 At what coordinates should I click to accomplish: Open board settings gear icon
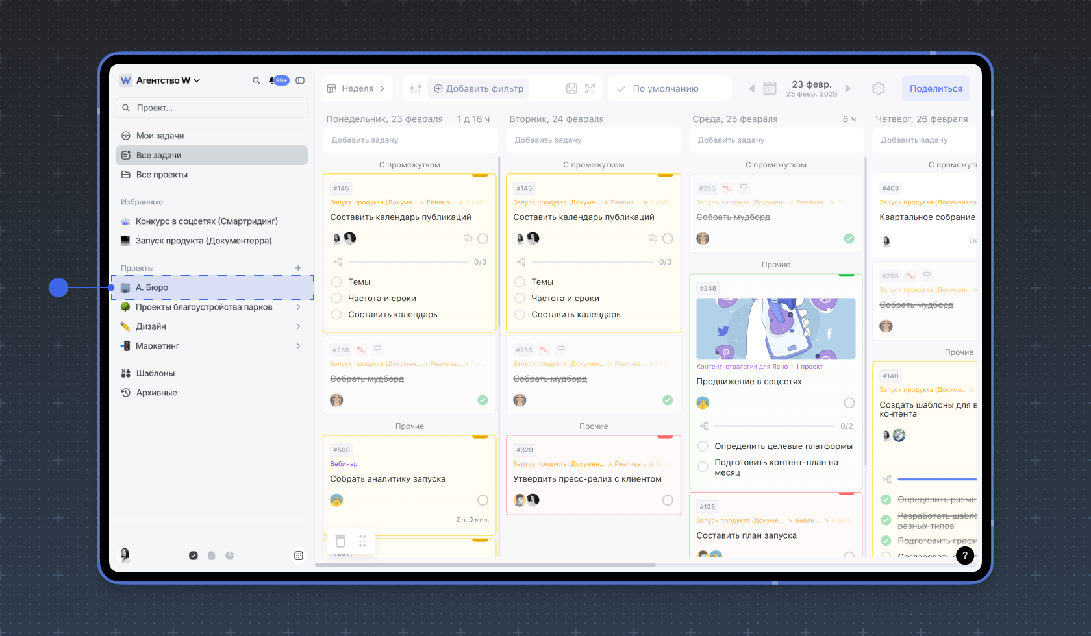pos(878,89)
